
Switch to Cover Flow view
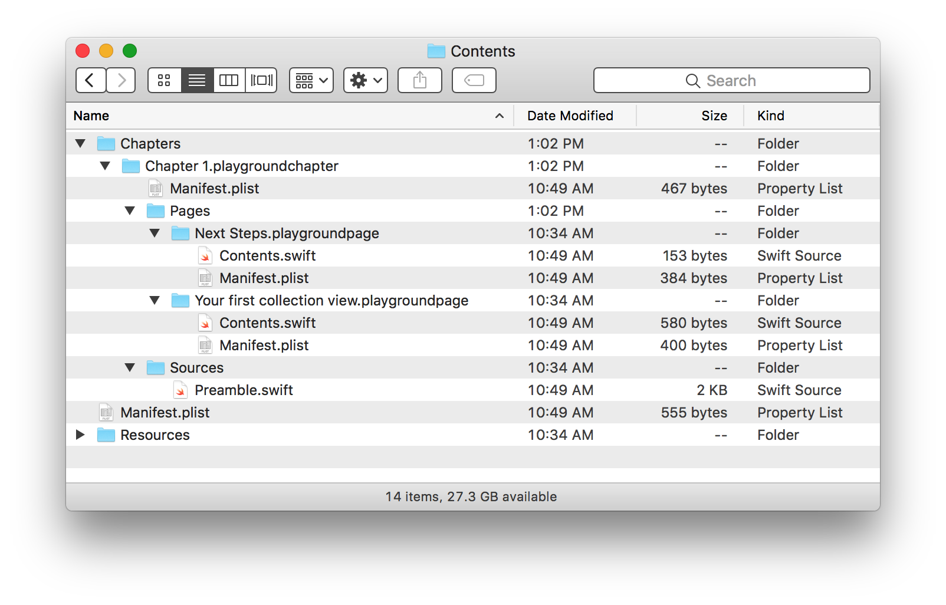pos(261,80)
